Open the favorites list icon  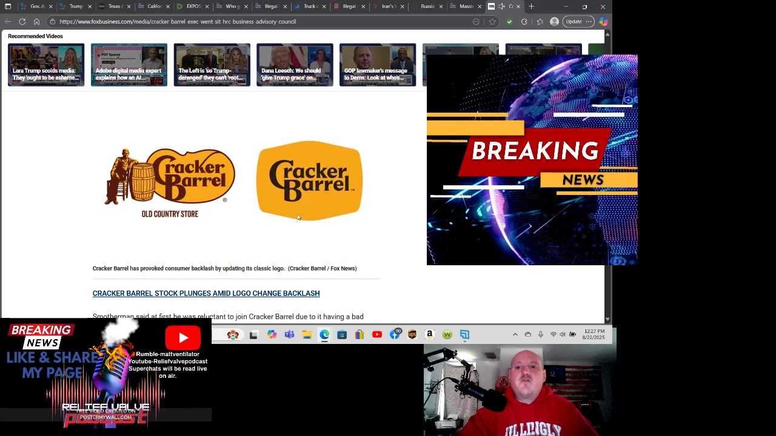coord(540,21)
